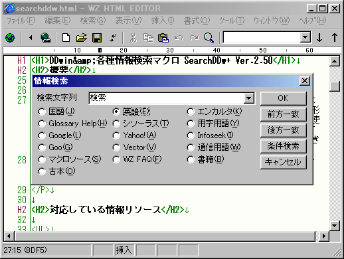This screenshot has width=344, height=259.
Task: Save the file with the floppy disk icon
Action: coord(97,38)
